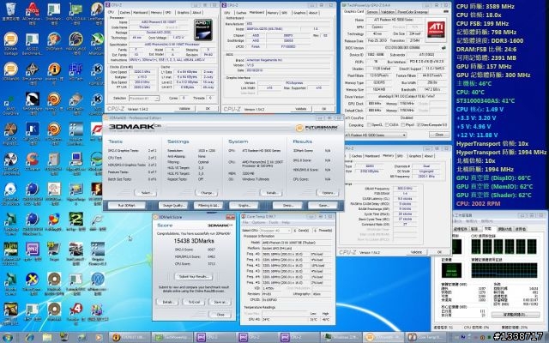This screenshot has height=343, width=549.
Task: Open the Graphics tab in CPU-Z Memory window
Action: pyautogui.click(x=415, y=156)
